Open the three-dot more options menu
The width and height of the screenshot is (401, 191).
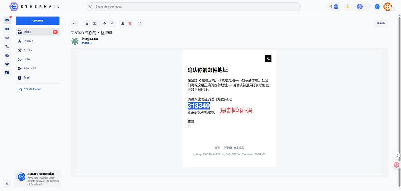point(140,23)
